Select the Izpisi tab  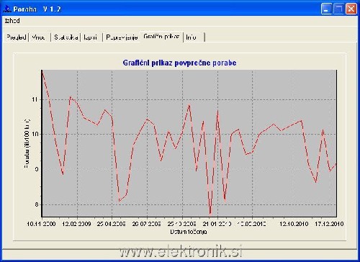coord(90,37)
